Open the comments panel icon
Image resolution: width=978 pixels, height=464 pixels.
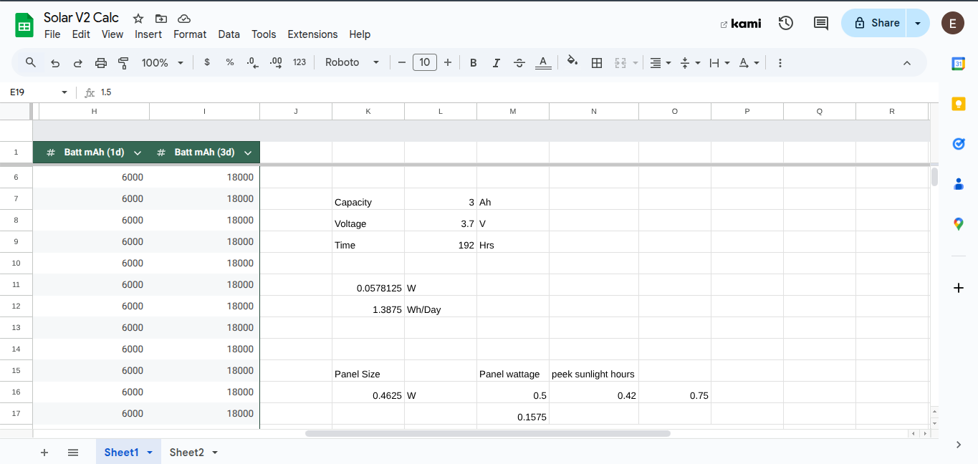click(x=821, y=23)
